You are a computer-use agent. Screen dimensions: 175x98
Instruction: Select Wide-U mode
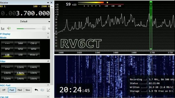(33, 55)
